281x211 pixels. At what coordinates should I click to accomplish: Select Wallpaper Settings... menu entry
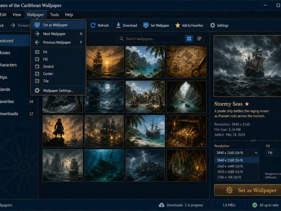click(x=58, y=91)
